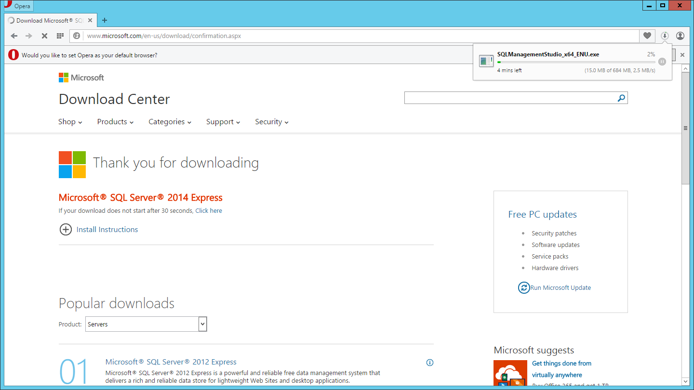Open info icon for SQL Server 2012 Express
694x390 pixels.
(430, 363)
